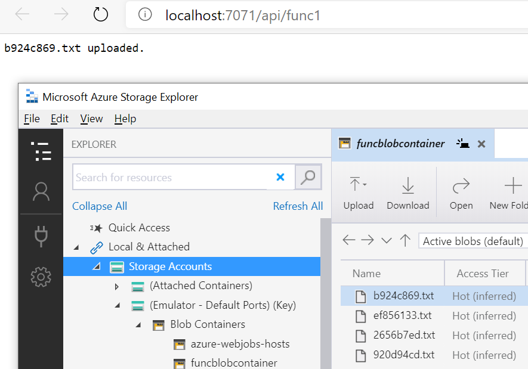Open the account management panel icon
This screenshot has width=528, height=369.
point(41,192)
